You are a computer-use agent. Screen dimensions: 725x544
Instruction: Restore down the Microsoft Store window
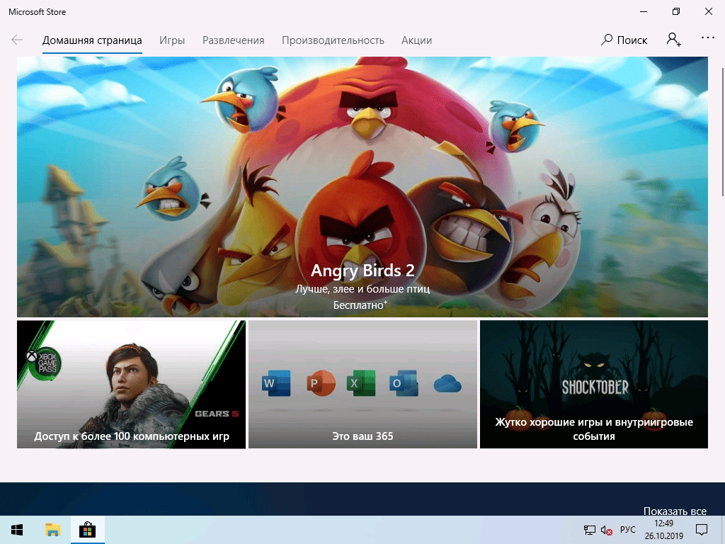676,11
